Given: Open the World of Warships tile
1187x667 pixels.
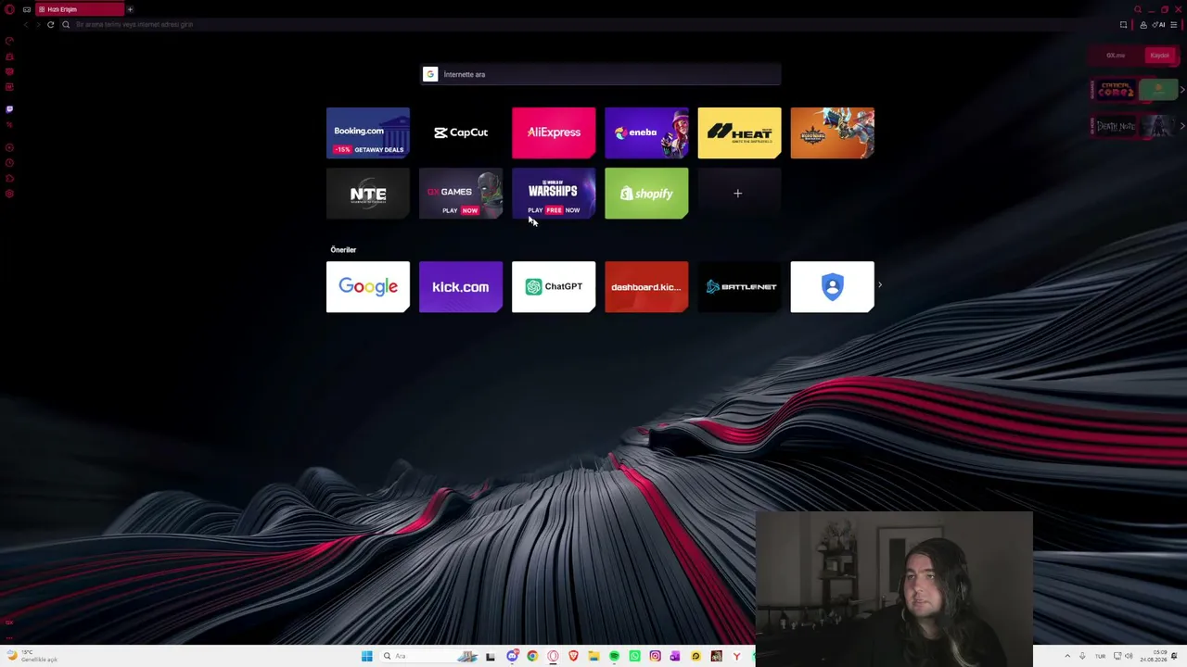Looking at the screenshot, I should (554, 194).
